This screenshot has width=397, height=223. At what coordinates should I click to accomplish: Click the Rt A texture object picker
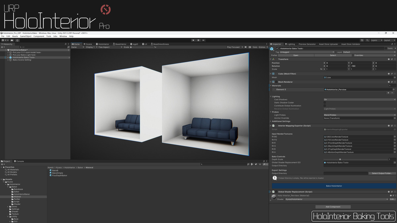click(x=394, y=152)
